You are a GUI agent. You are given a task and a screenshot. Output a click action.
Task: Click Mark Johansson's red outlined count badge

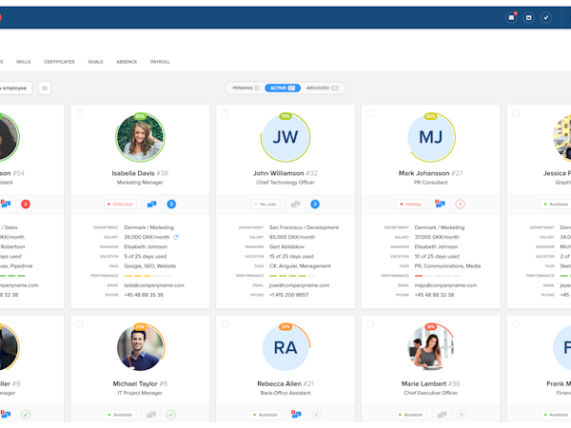click(x=460, y=204)
